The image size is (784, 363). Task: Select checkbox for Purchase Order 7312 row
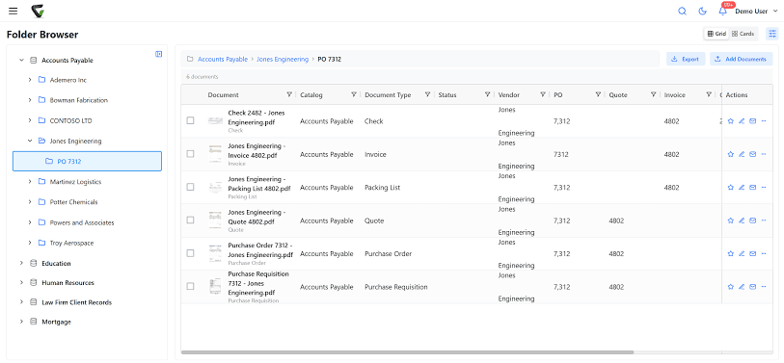tap(190, 253)
